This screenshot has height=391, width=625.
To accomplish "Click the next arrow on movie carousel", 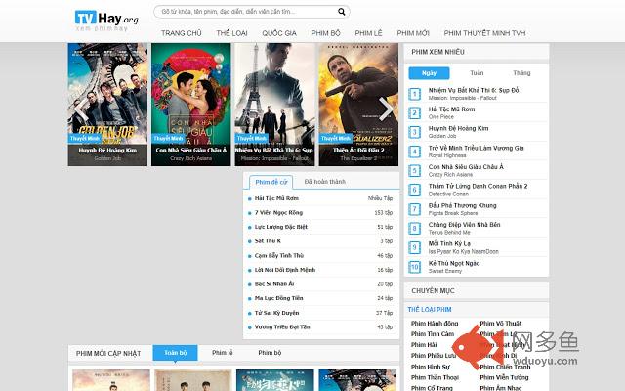I will point(386,109).
